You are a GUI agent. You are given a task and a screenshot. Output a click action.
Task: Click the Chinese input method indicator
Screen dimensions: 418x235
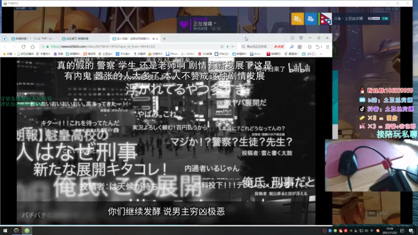point(371,231)
